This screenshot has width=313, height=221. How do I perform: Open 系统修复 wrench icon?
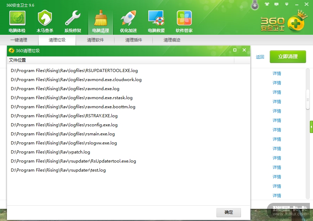(73, 18)
